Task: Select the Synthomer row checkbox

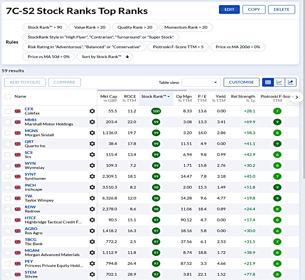Action: 8,177
